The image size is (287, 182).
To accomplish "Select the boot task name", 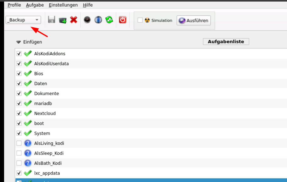I will pos(39,123).
